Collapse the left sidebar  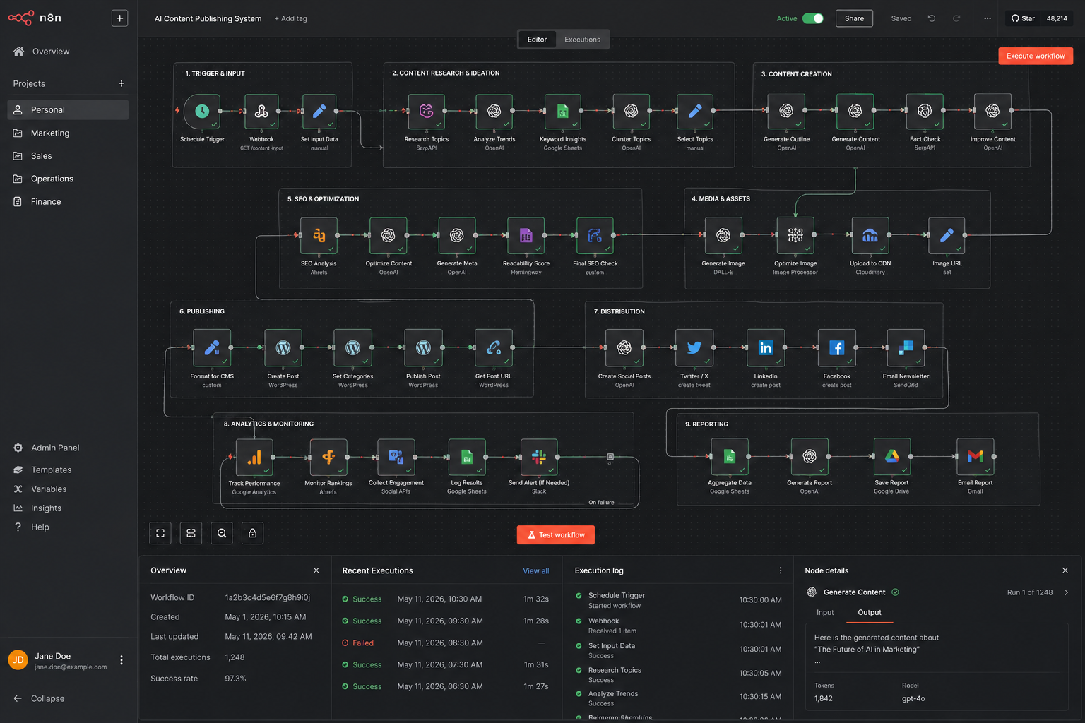[x=40, y=698]
